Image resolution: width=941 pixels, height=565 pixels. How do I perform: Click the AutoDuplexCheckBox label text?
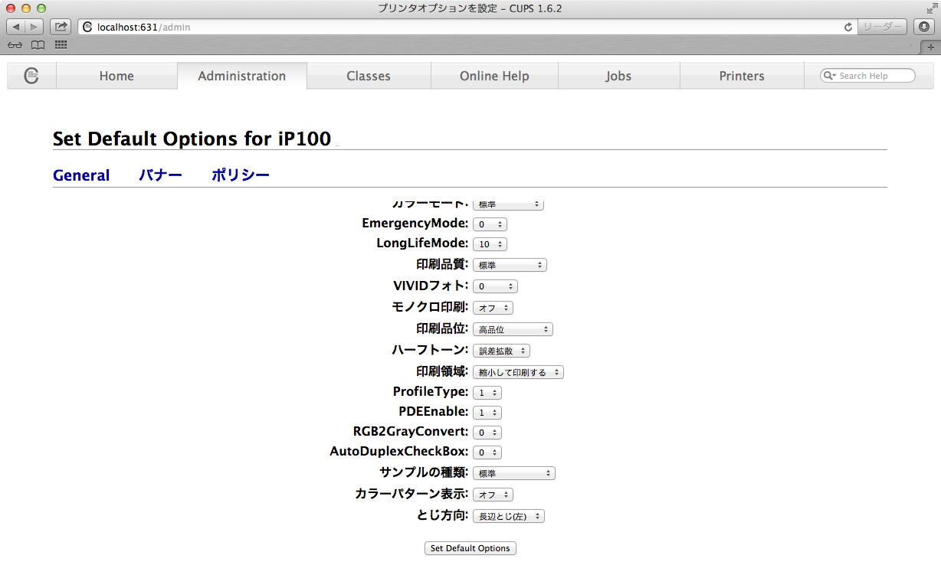click(x=399, y=451)
